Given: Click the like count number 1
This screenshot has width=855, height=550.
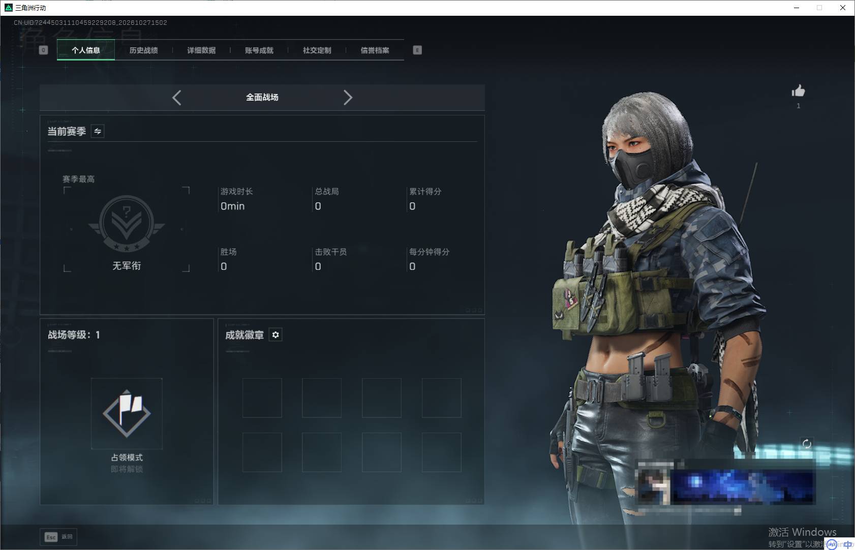Looking at the screenshot, I should pyautogui.click(x=798, y=106).
